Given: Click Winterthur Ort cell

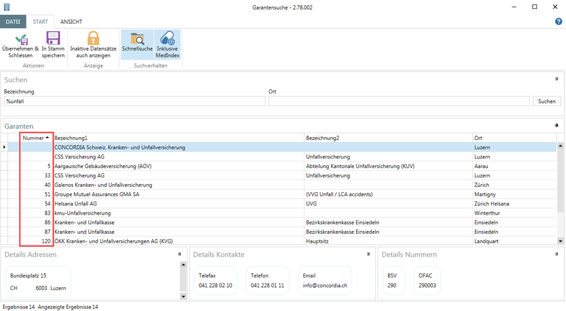Looking at the screenshot, I should pos(514,213).
